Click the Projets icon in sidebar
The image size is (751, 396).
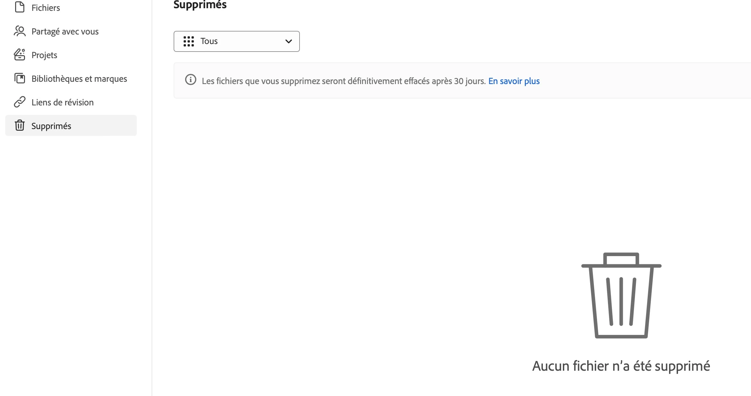click(x=20, y=55)
